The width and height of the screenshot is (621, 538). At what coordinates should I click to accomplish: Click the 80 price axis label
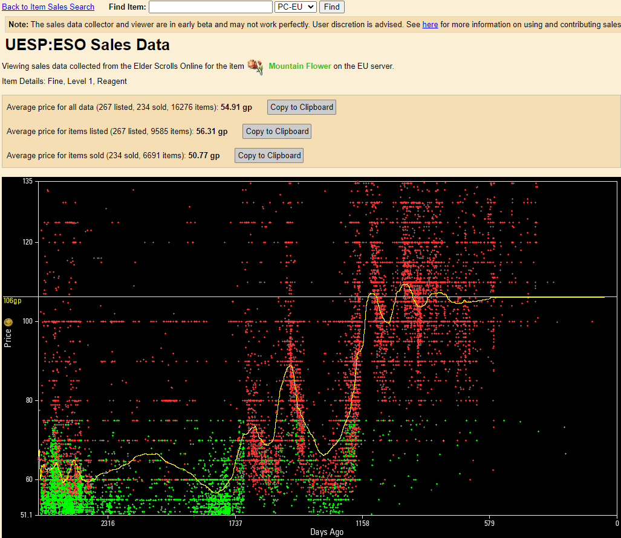pos(29,400)
